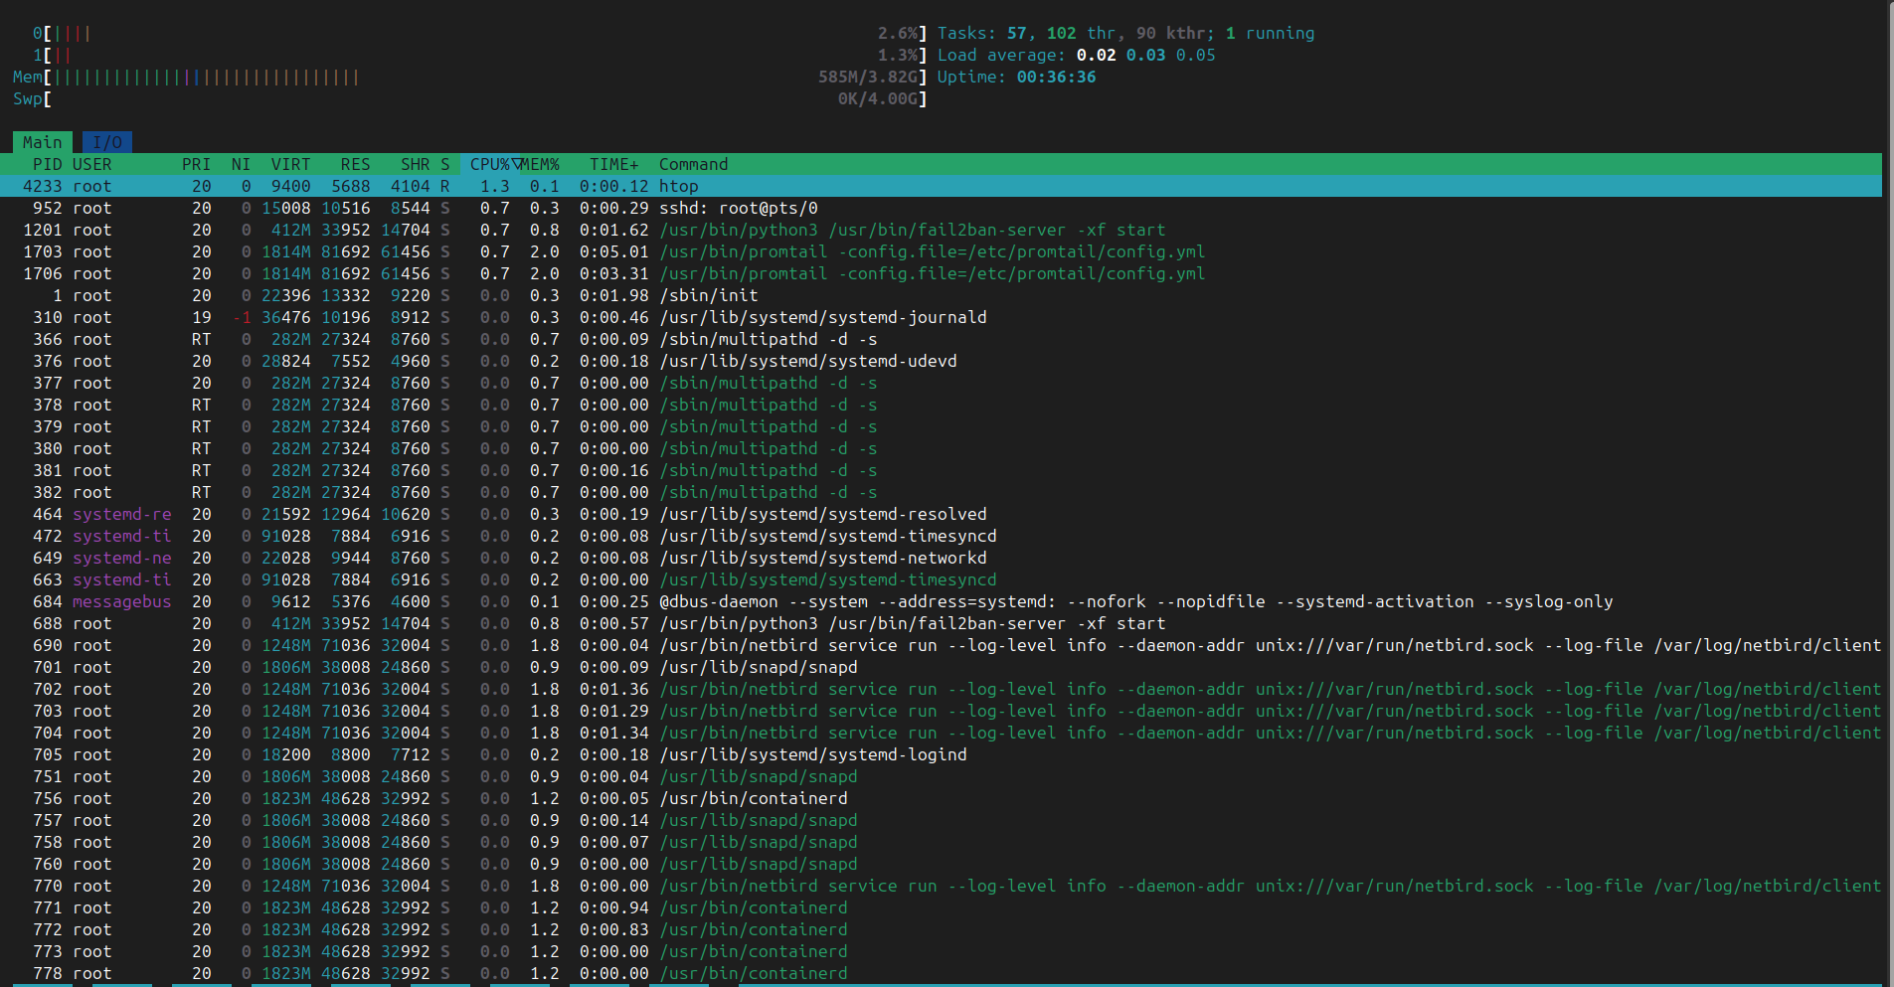Select systemd-timesyncd process with PID 472
The image size is (1894, 987).
(941, 536)
